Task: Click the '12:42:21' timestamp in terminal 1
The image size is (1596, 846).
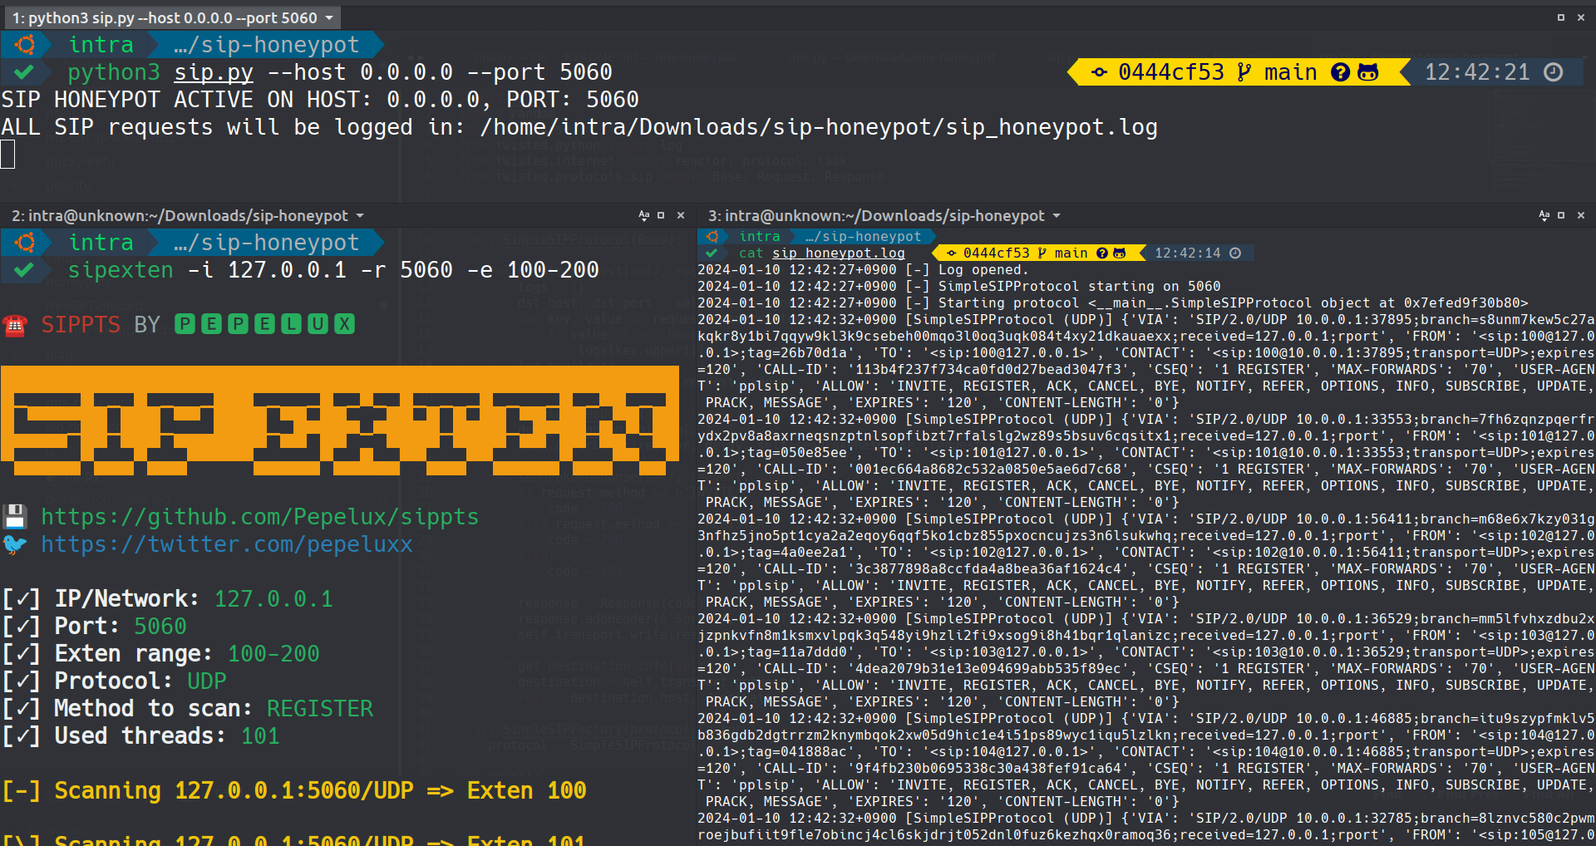Action: 1477,72
